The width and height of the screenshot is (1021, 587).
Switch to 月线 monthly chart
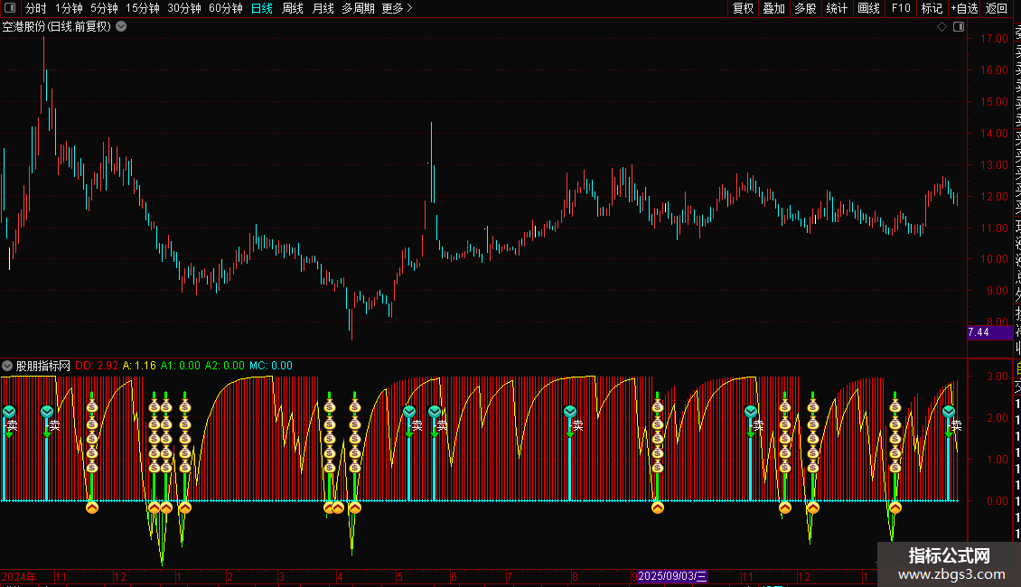[x=323, y=8]
